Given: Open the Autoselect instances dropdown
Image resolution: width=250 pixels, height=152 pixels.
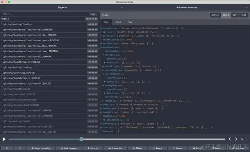Looking at the screenshot, I should (187, 7).
